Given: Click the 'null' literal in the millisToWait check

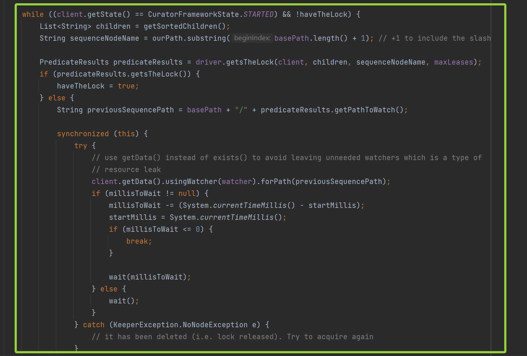Looking at the screenshot, I should click(x=187, y=193).
